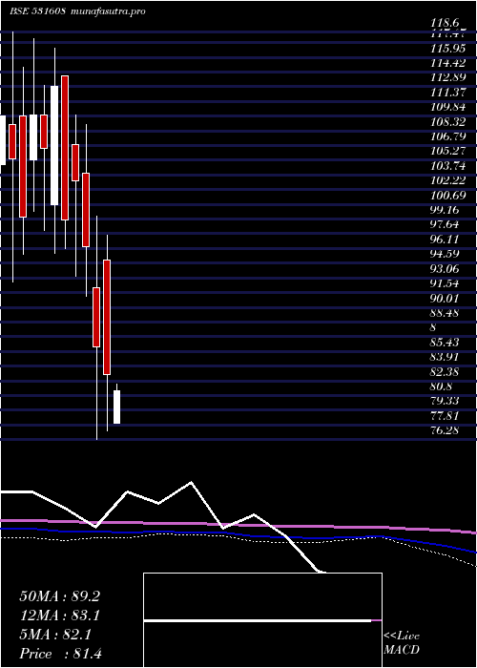Click the 50MA : 89.2 readout

click(x=59, y=596)
